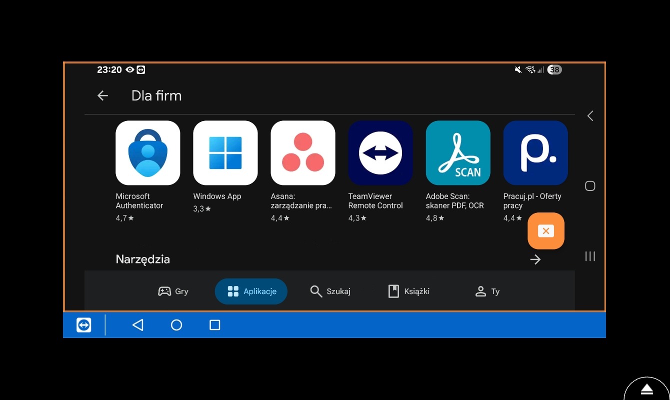This screenshot has height=400, width=670.
Task: Go back from Dla firm page
Action: [x=102, y=95]
